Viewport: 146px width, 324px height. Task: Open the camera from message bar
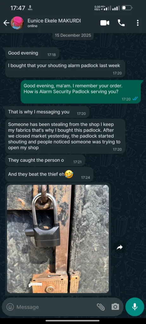pos(115,307)
